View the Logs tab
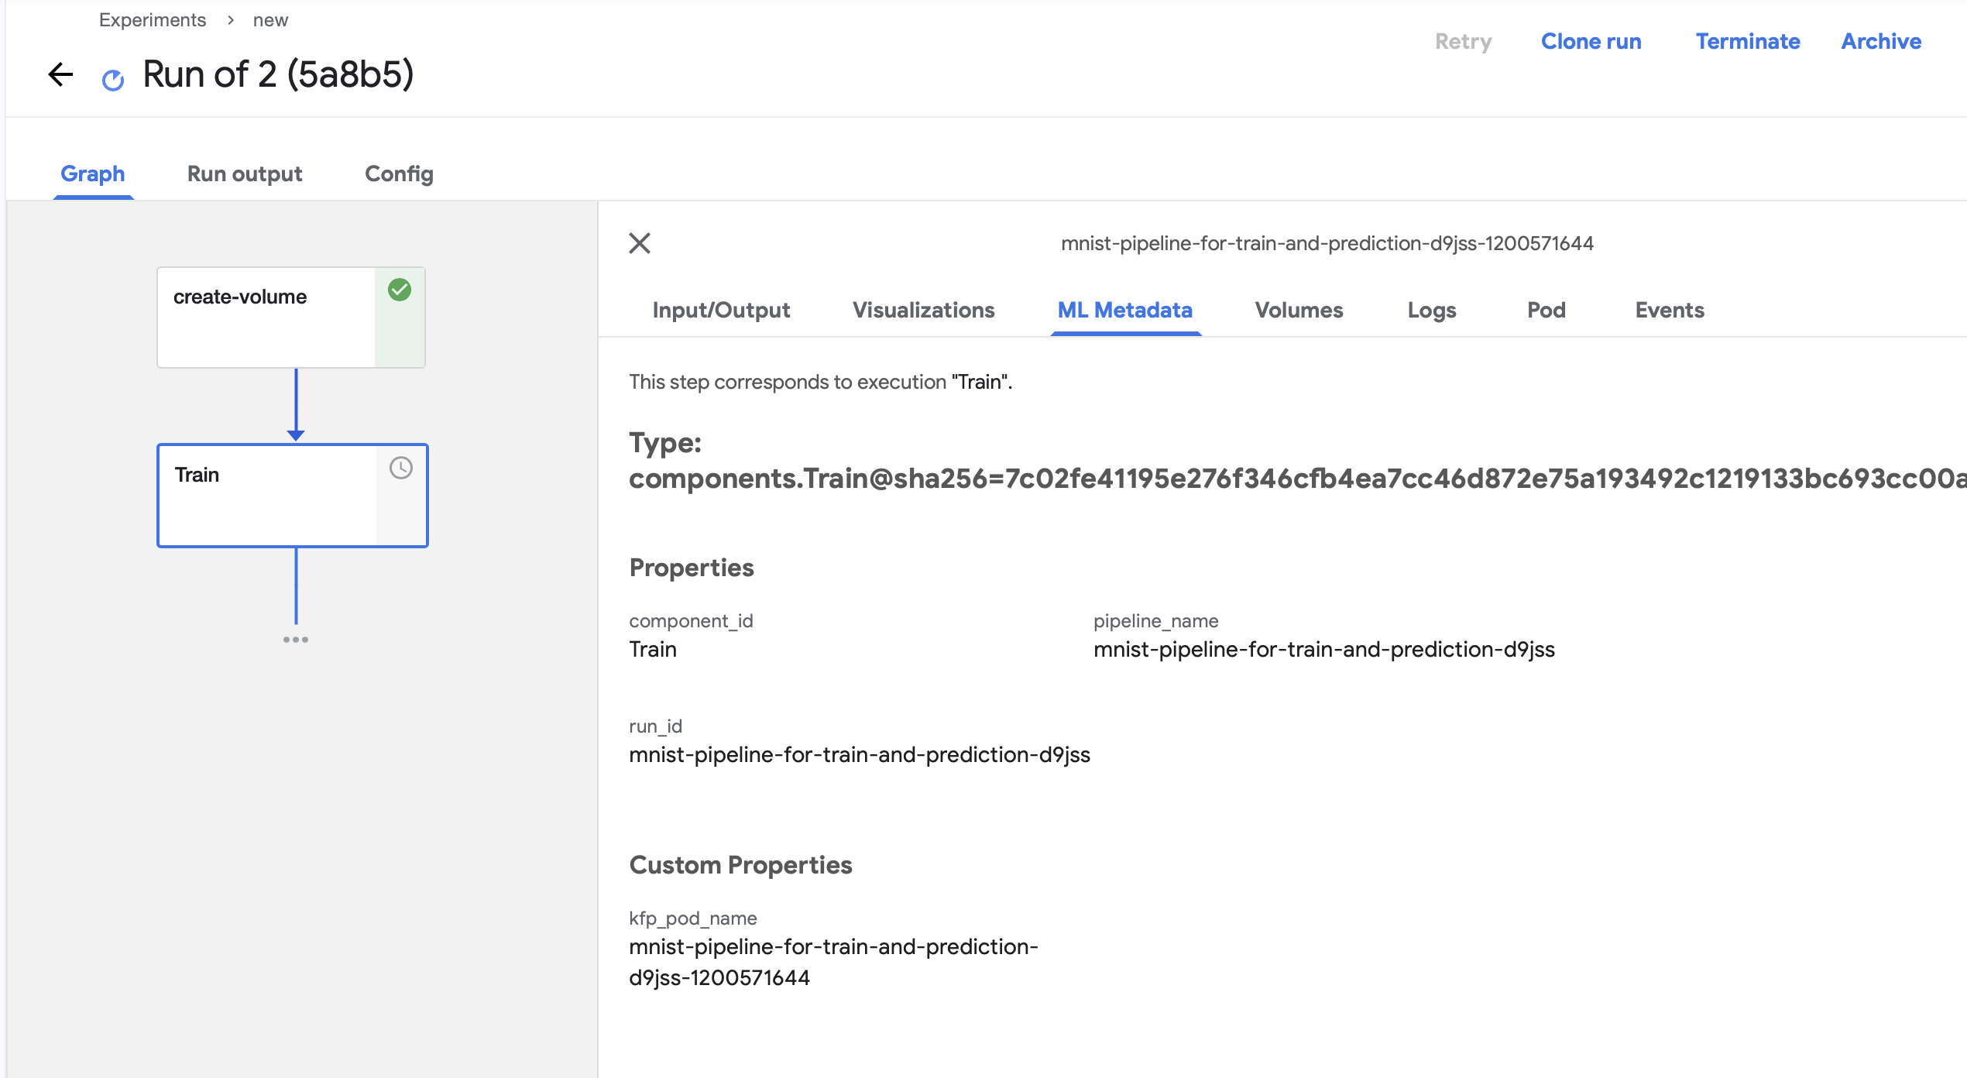Viewport: 1967px width, 1078px height. pyautogui.click(x=1432, y=310)
